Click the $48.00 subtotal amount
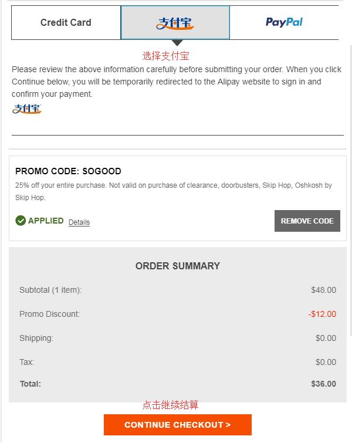The height and width of the screenshot is (443, 352). [x=323, y=290]
